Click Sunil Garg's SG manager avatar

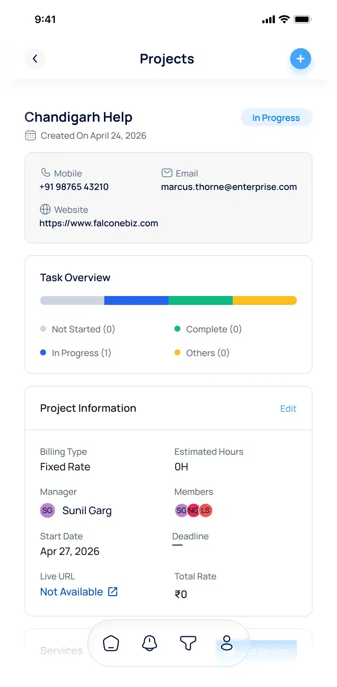coord(47,510)
